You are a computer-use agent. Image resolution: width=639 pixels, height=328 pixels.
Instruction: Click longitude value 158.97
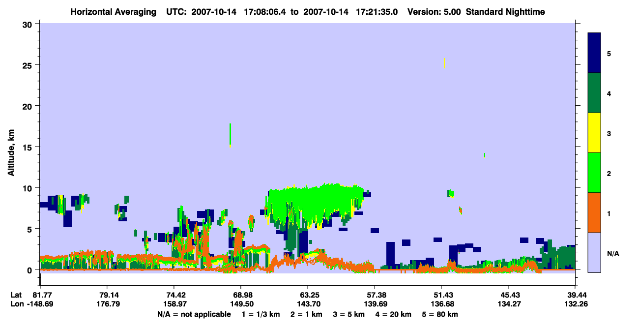click(x=174, y=304)
